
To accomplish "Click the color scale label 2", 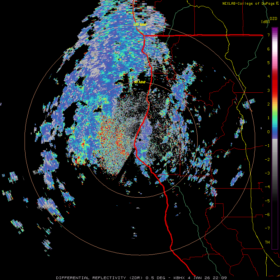I will tap(268, 104).
